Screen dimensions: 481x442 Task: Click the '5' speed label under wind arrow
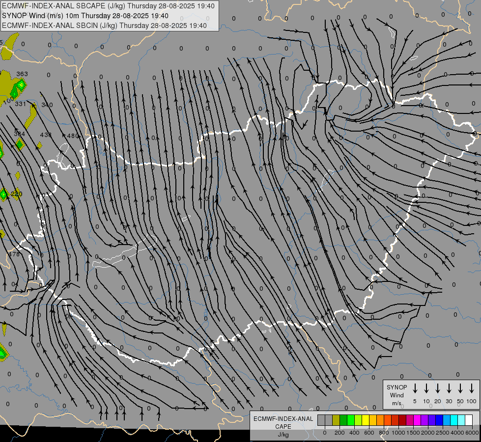[415, 401]
